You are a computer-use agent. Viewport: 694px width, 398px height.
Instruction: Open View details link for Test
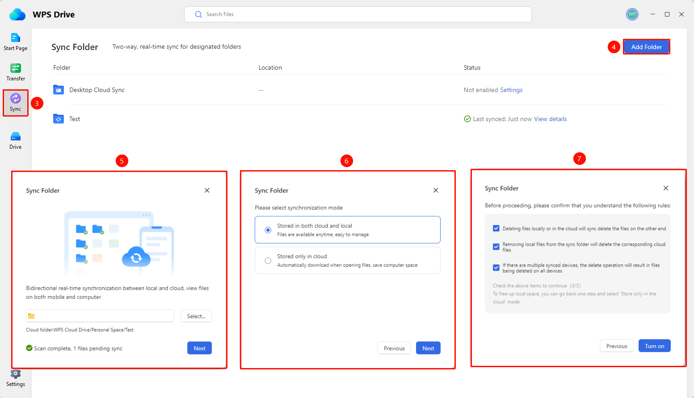tap(550, 119)
